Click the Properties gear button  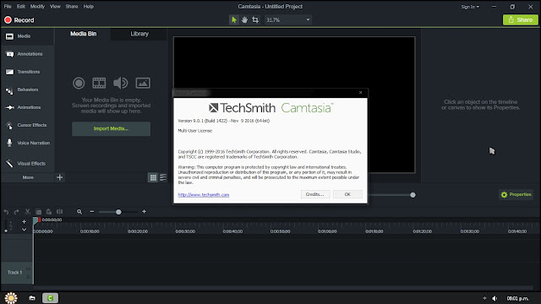pyautogui.click(x=516, y=195)
